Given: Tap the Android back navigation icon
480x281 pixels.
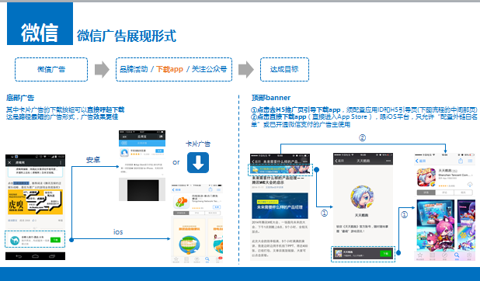Looking at the screenshot, I should 19,256.
